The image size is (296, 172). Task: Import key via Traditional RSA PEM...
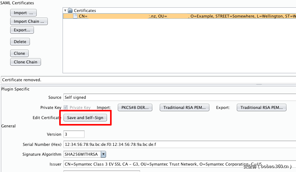184,107
